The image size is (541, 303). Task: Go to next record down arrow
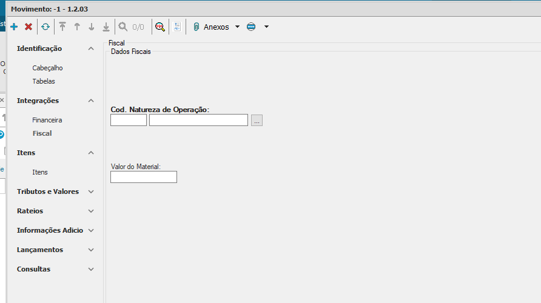(x=92, y=27)
